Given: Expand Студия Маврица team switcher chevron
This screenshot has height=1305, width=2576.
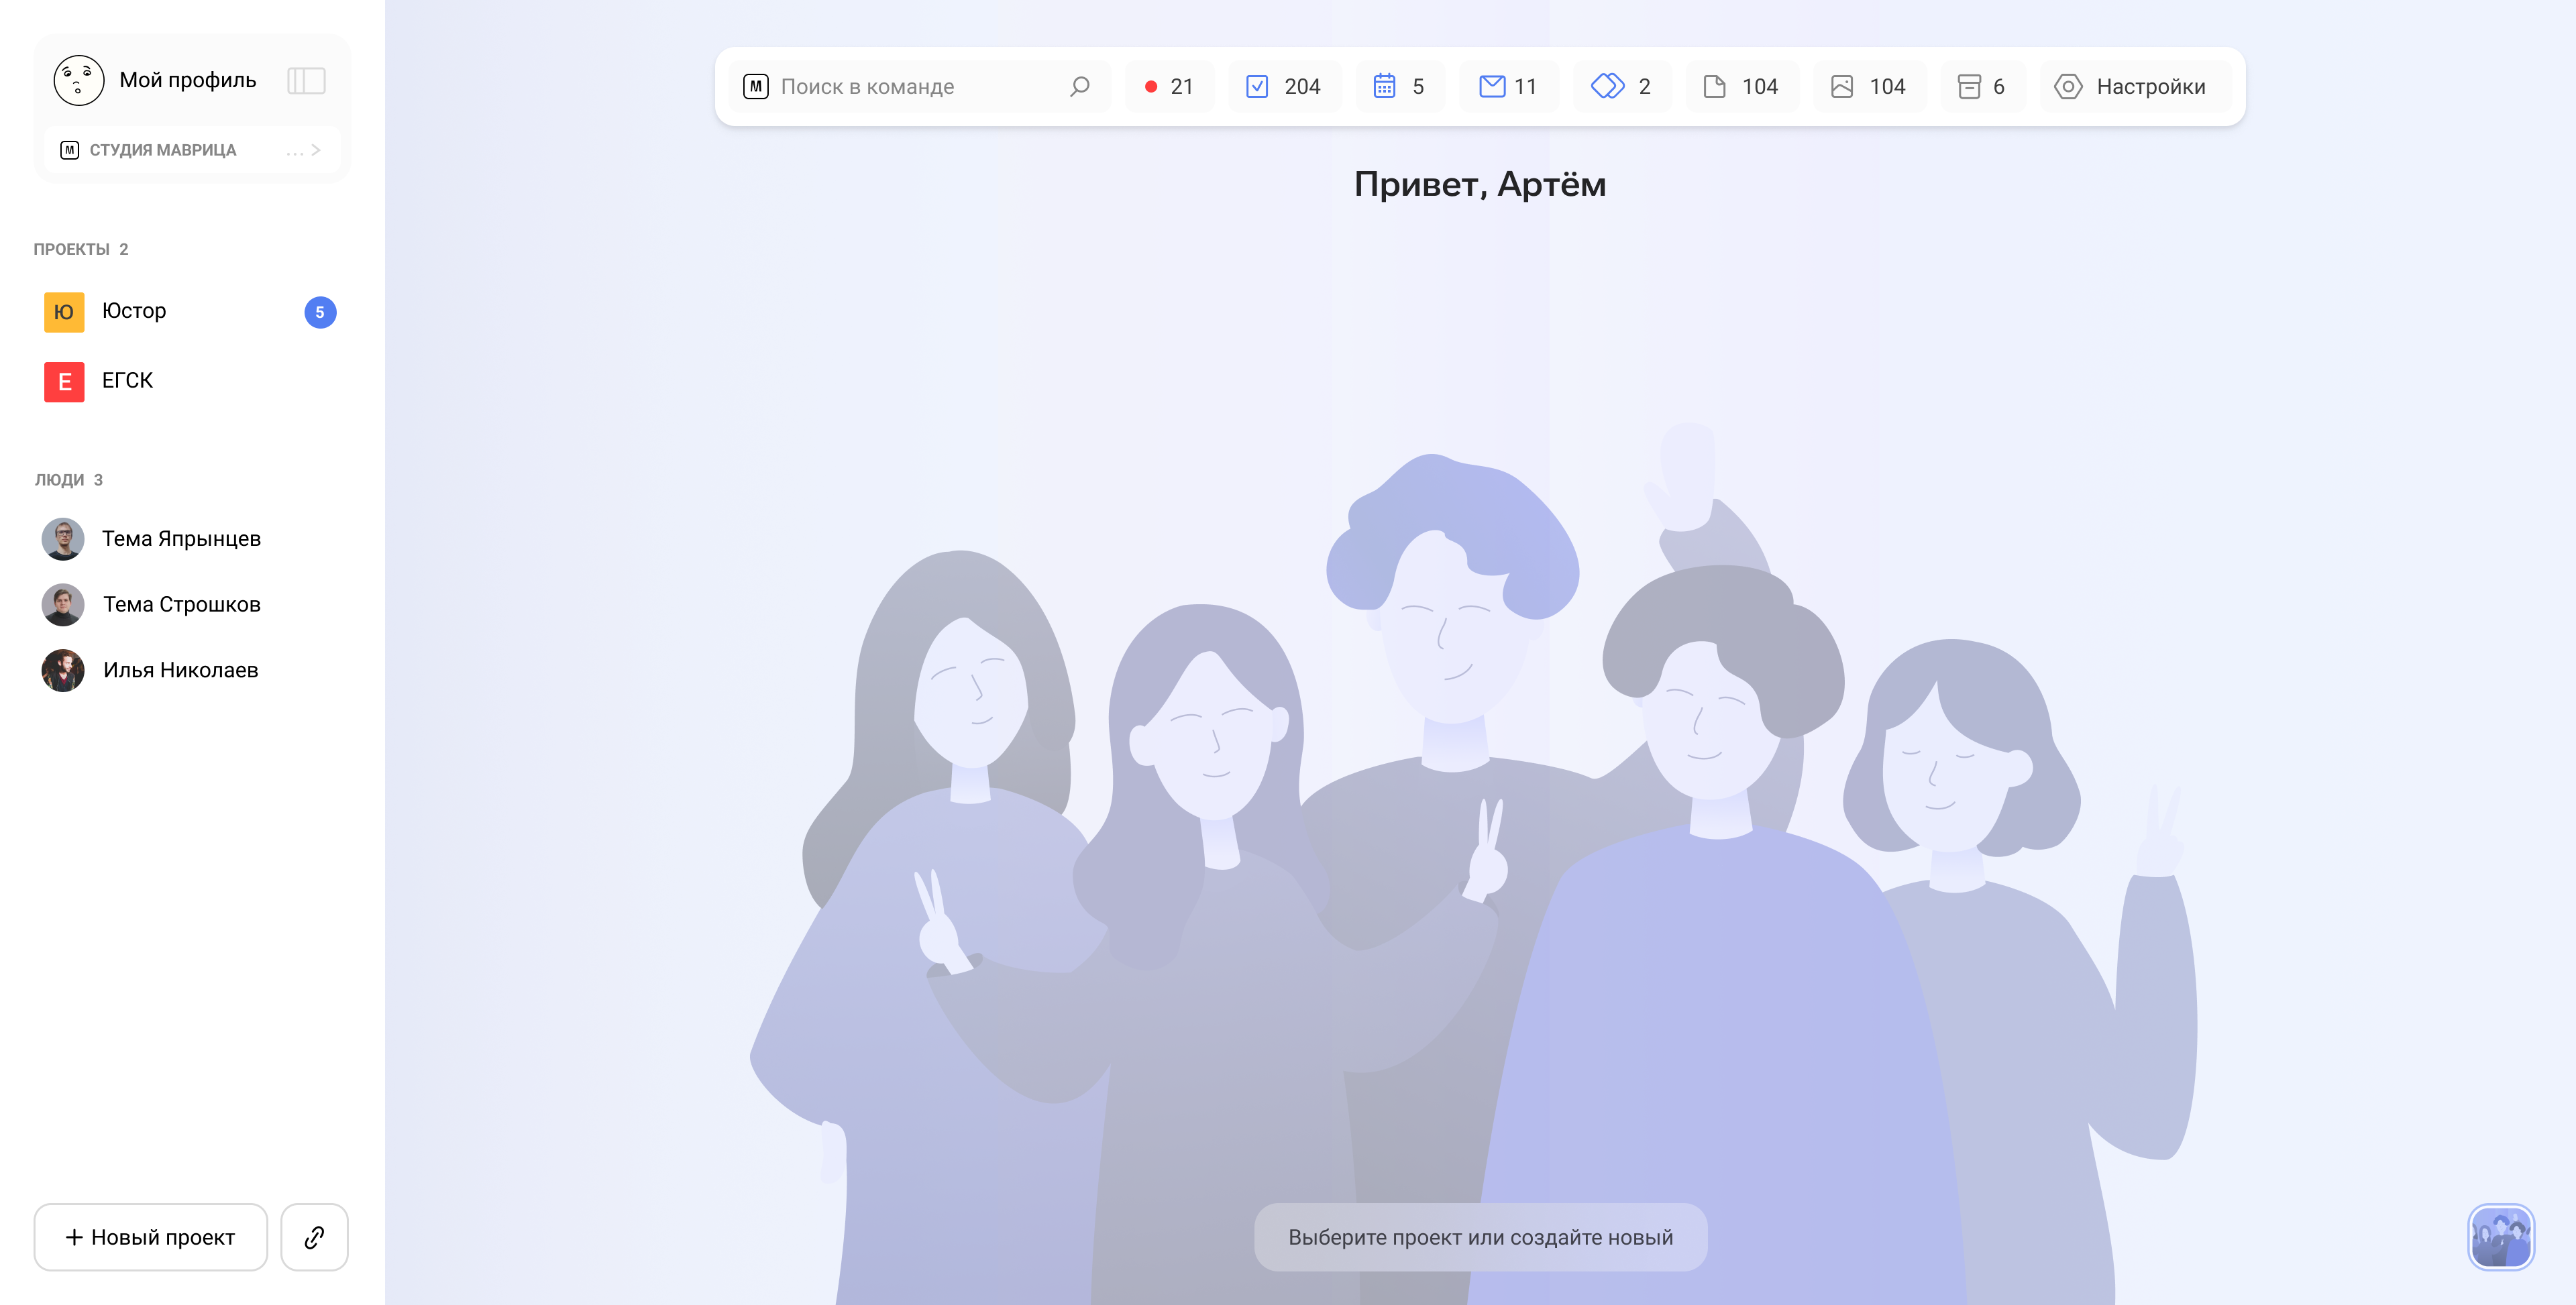Looking at the screenshot, I should 316,150.
